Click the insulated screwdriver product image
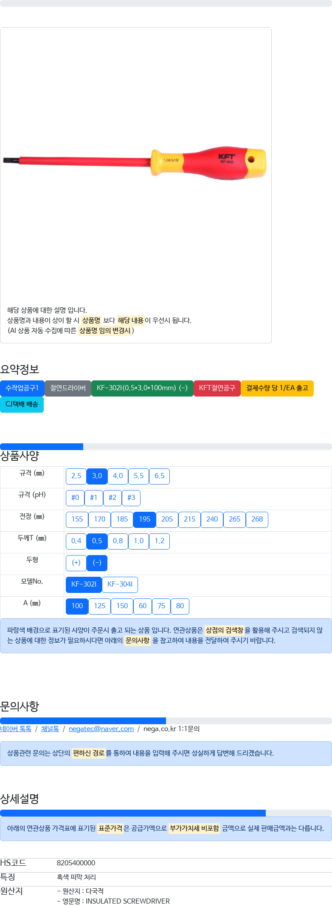This screenshot has height=907, width=332. [x=135, y=163]
